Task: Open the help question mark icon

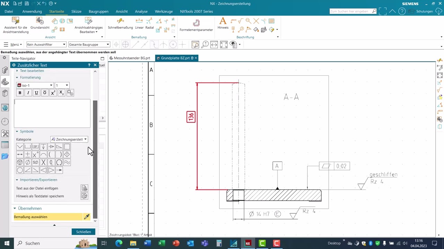Action: (402, 11)
